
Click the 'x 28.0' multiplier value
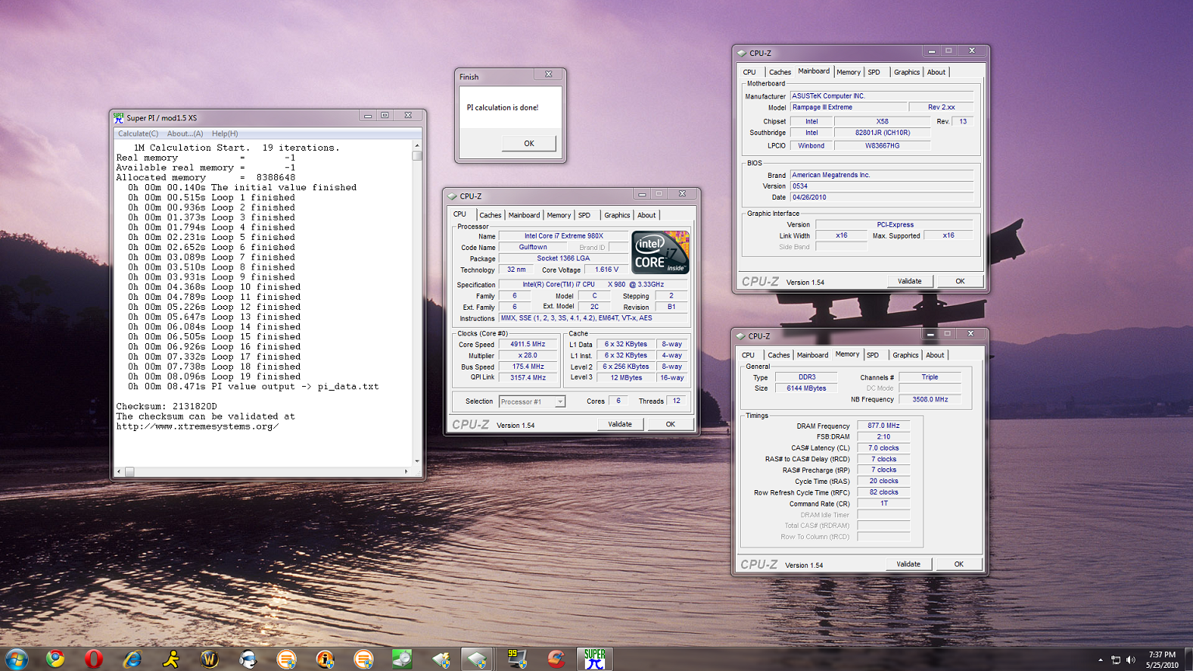527,356
